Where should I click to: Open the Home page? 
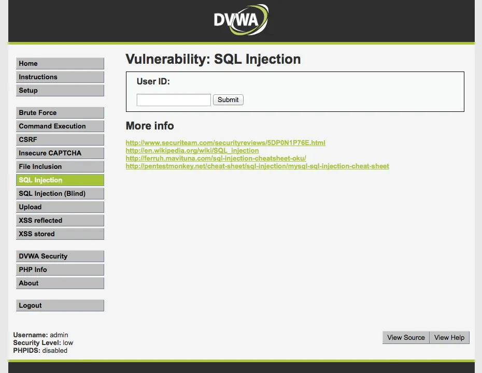[60, 63]
